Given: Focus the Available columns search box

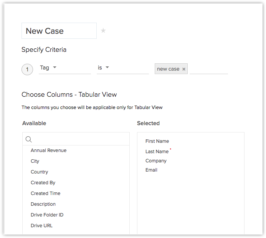Looking at the screenshot, I should 80,139.
